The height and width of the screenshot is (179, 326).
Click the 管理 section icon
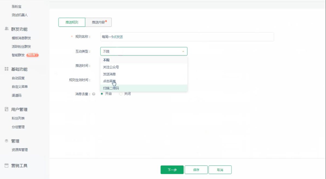[6, 141]
